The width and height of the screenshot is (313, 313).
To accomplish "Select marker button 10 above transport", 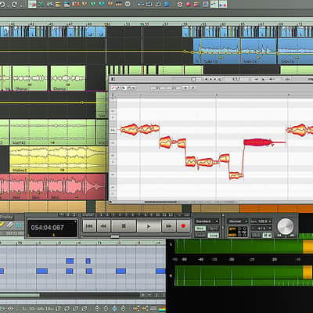I will click(158, 215).
